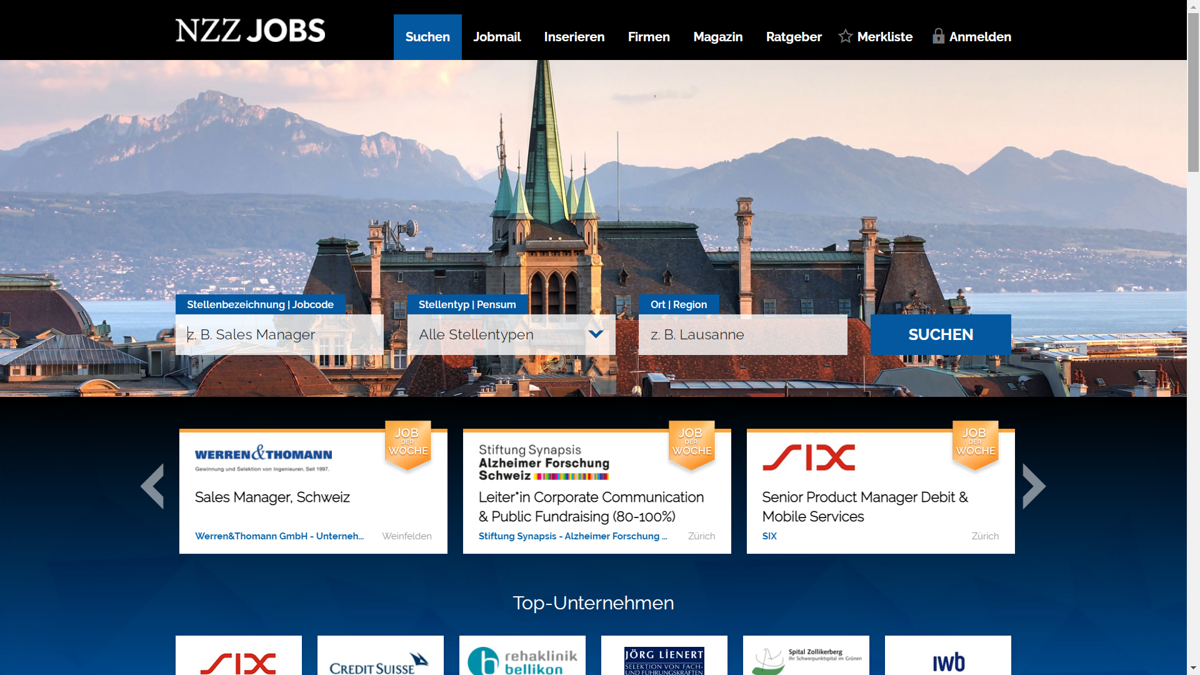Click the 'Ort | Region' label

click(679, 304)
